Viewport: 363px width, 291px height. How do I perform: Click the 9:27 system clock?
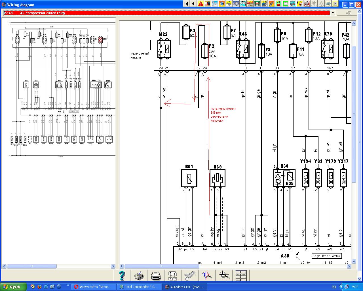[x=355, y=287]
